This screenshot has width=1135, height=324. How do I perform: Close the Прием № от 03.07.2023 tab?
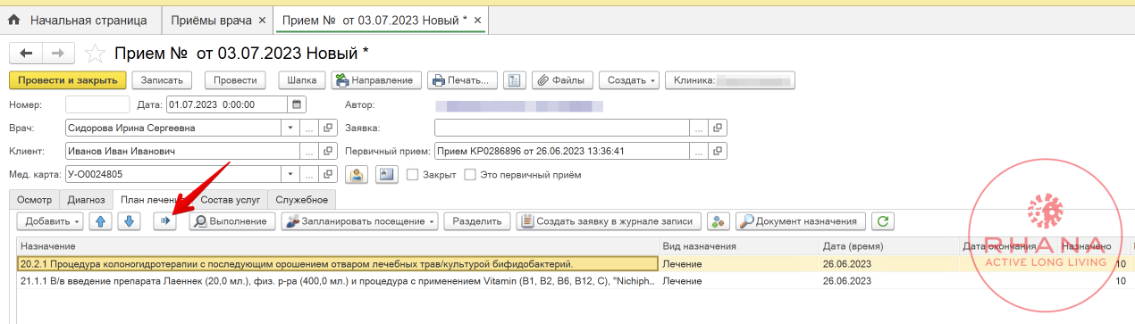coord(476,20)
